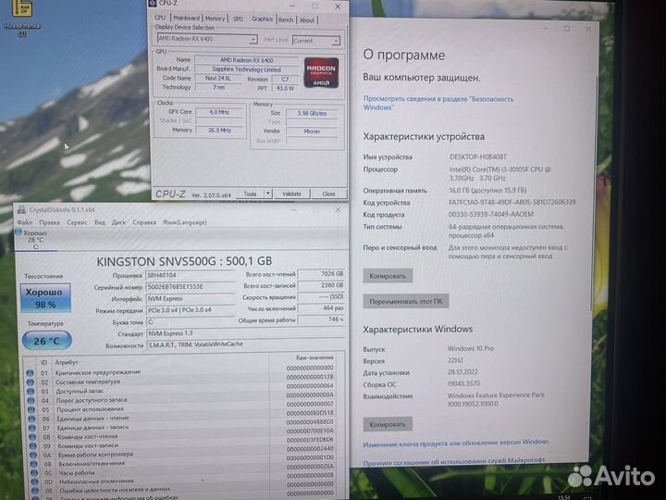Open the About tab in CPU-Z
Image resolution: width=666 pixels, height=500 pixels.
pos(307,20)
